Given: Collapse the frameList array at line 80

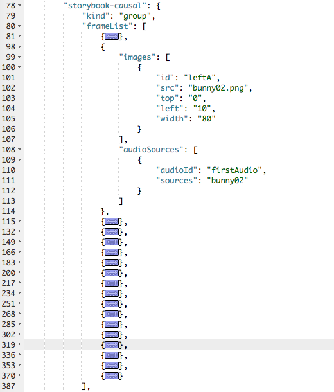Looking at the screenshot, I should (x=19, y=26).
